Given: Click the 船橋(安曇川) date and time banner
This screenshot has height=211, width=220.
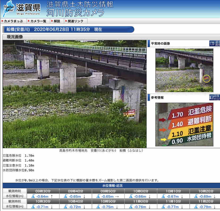Looking at the screenshot, I should [x=68, y=29].
